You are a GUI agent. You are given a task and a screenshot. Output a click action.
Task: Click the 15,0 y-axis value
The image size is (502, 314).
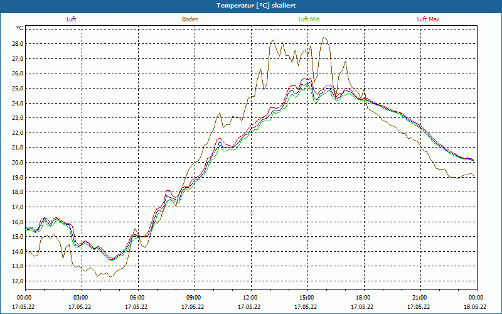18,237
